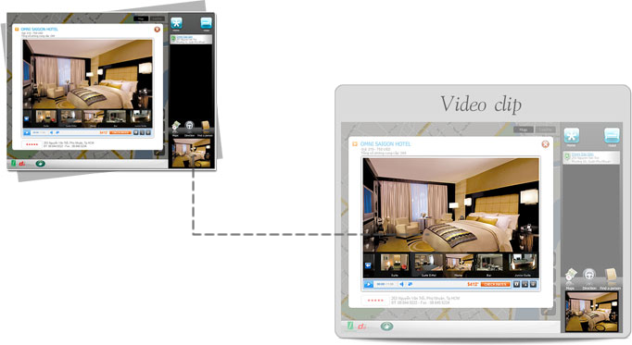Close the hotel popup with red X
Screen dimensions: 632x345
click(x=545, y=144)
